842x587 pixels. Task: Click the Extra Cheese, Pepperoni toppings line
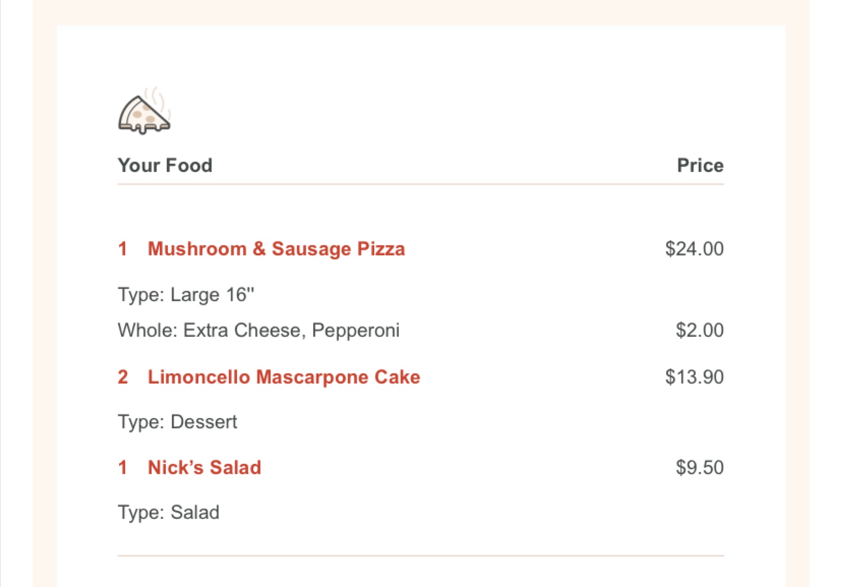tap(258, 330)
